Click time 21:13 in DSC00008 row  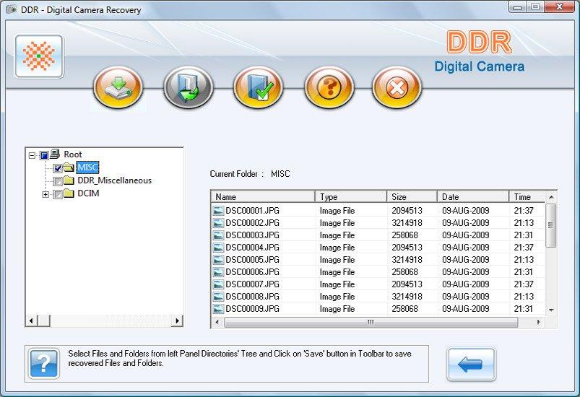coord(524,296)
